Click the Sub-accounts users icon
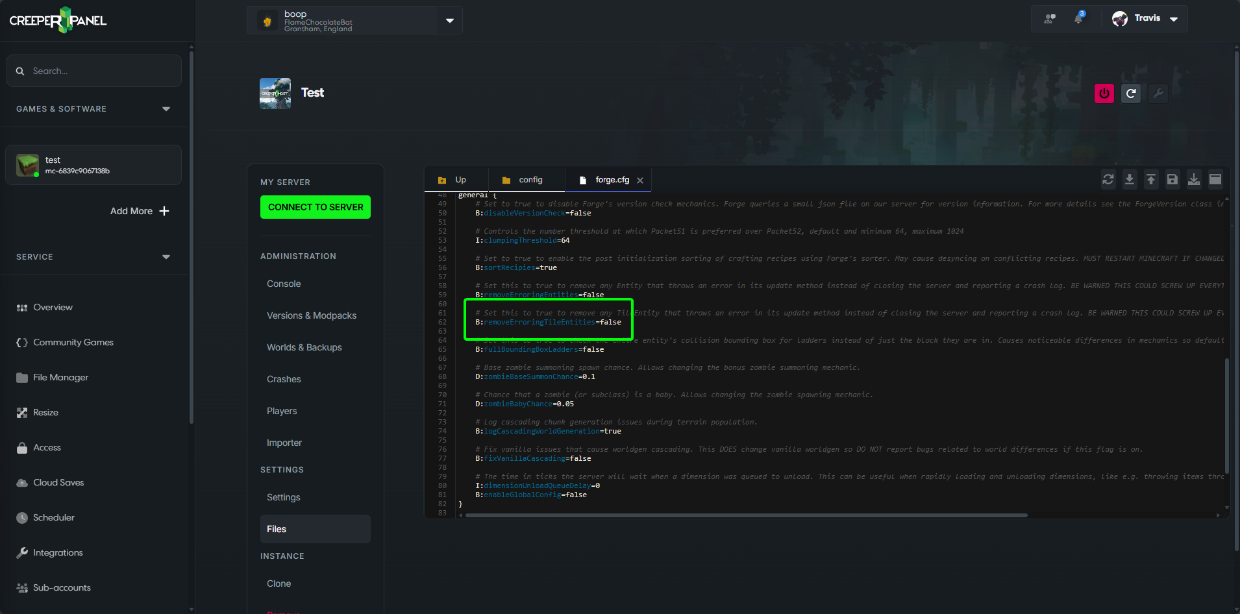Image resolution: width=1240 pixels, height=614 pixels. pyautogui.click(x=22, y=588)
